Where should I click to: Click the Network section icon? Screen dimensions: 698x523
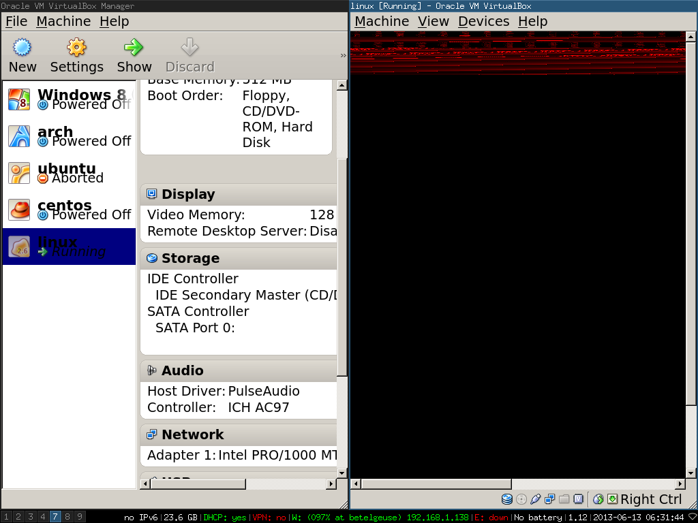152,434
